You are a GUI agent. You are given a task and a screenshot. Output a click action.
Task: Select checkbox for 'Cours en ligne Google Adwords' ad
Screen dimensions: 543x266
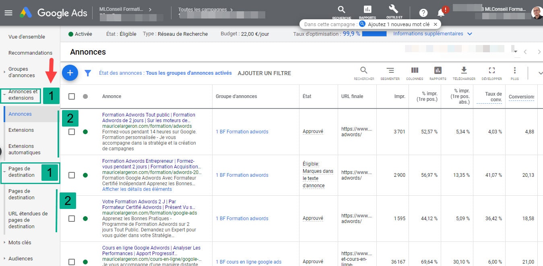(x=72, y=262)
